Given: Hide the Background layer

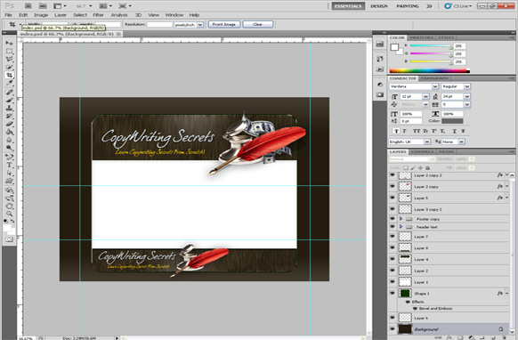Looking at the screenshot, I should pos(393,328).
